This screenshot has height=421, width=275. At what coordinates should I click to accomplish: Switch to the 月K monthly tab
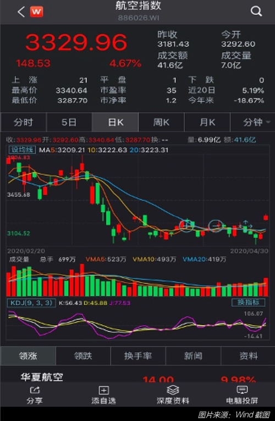point(207,122)
